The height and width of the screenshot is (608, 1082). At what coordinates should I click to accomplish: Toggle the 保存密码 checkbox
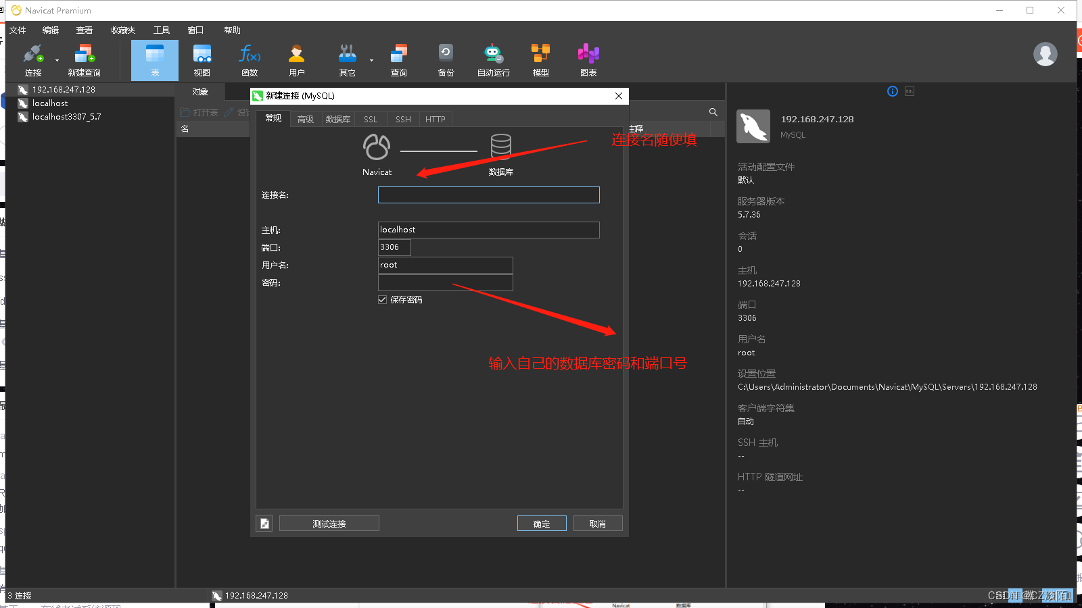pos(382,300)
